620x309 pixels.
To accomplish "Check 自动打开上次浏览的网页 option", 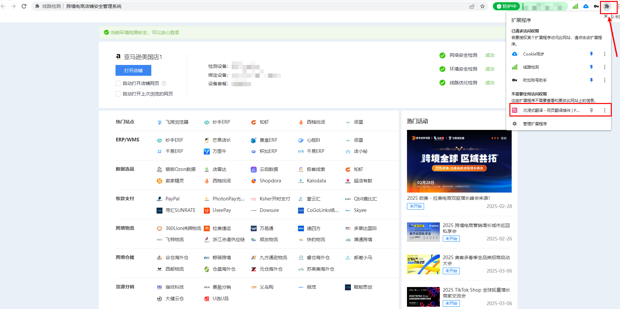I will pos(118,94).
